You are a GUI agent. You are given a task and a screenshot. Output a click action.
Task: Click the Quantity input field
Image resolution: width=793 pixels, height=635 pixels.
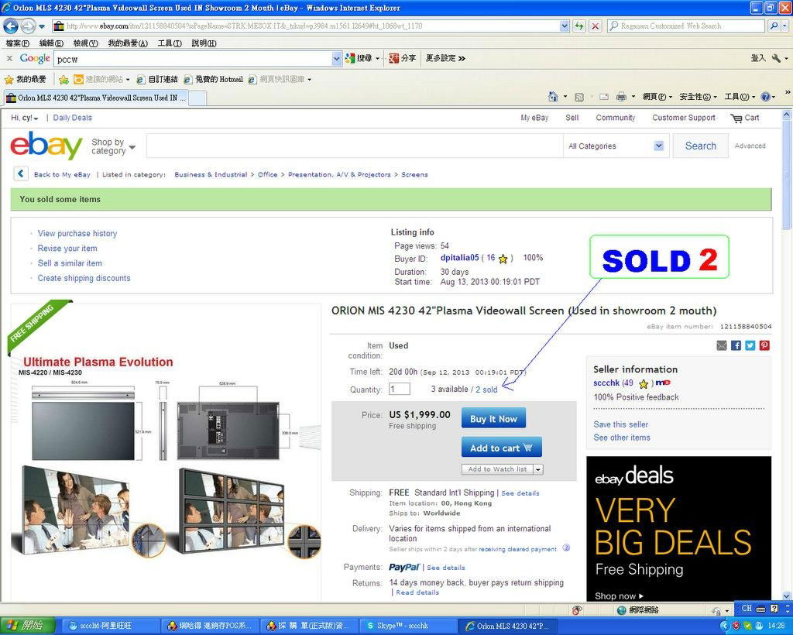[x=399, y=389]
